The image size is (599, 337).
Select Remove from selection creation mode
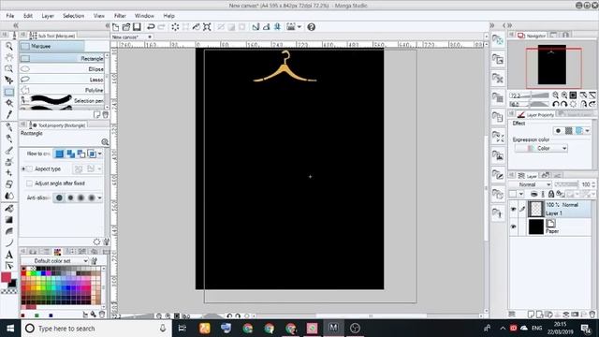[81, 154]
